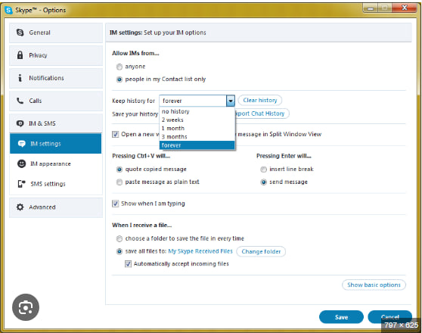Click the IM & SMS chat bubble icon
Screen dimensions: 422x333
point(20,123)
